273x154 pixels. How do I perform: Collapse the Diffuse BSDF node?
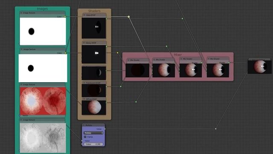pos(84,99)
